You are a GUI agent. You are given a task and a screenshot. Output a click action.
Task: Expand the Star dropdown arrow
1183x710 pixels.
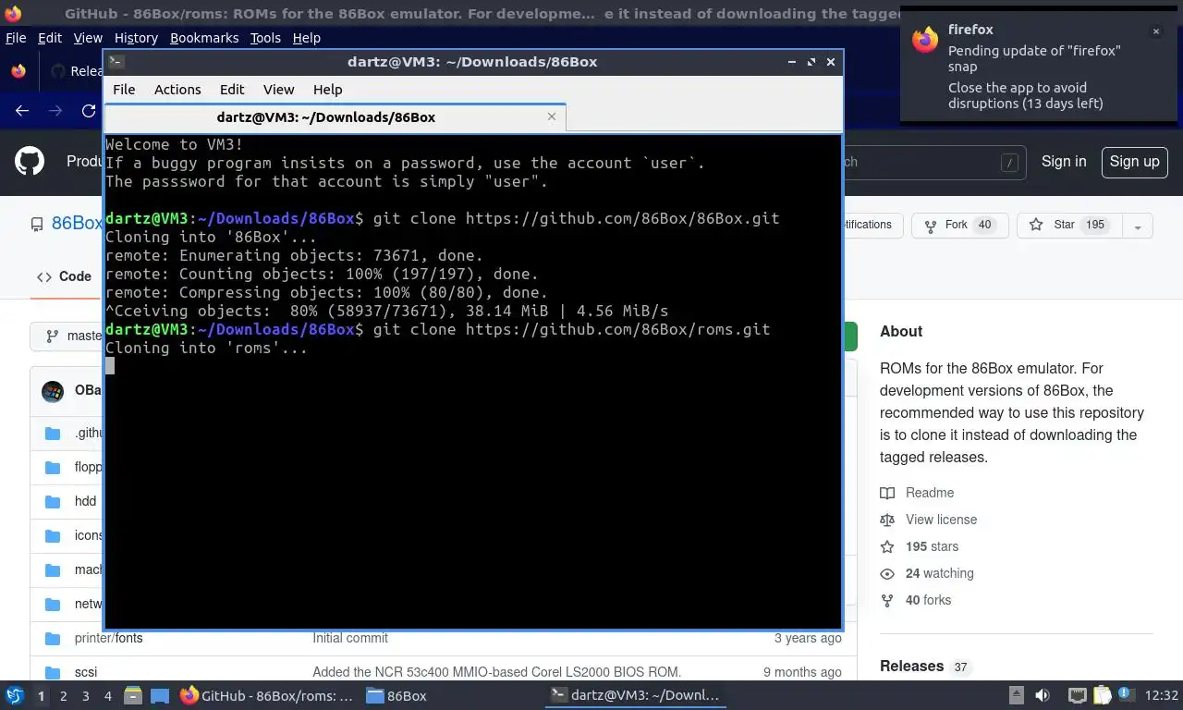coord(1139,226)
